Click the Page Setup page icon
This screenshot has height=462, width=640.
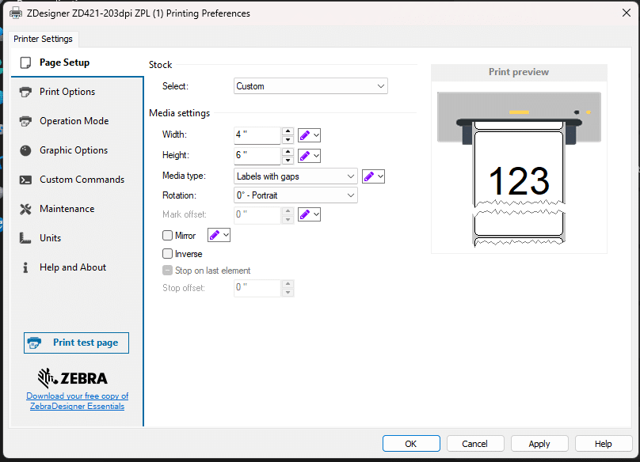[x=25, y=62]
